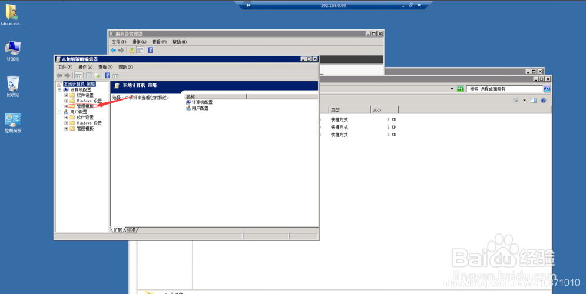Open Administrator folder desktop icon
586x294 pixels.
pos(12,15)
